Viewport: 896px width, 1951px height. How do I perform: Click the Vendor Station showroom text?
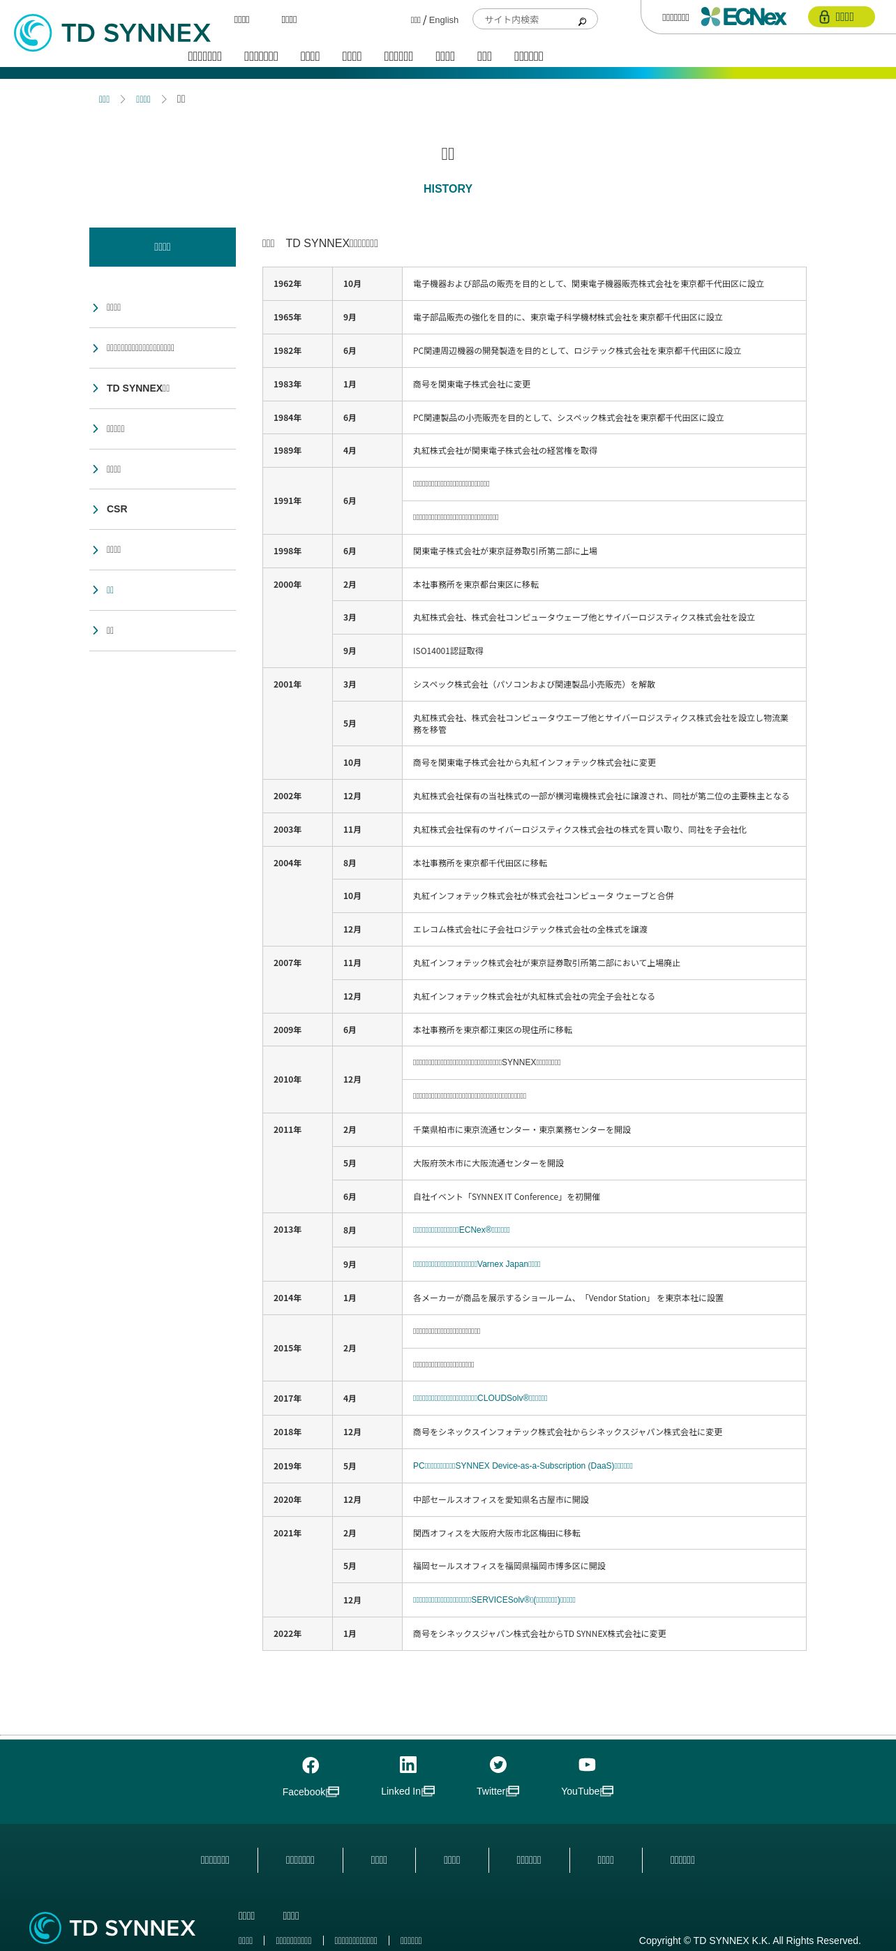point(568,1298)
